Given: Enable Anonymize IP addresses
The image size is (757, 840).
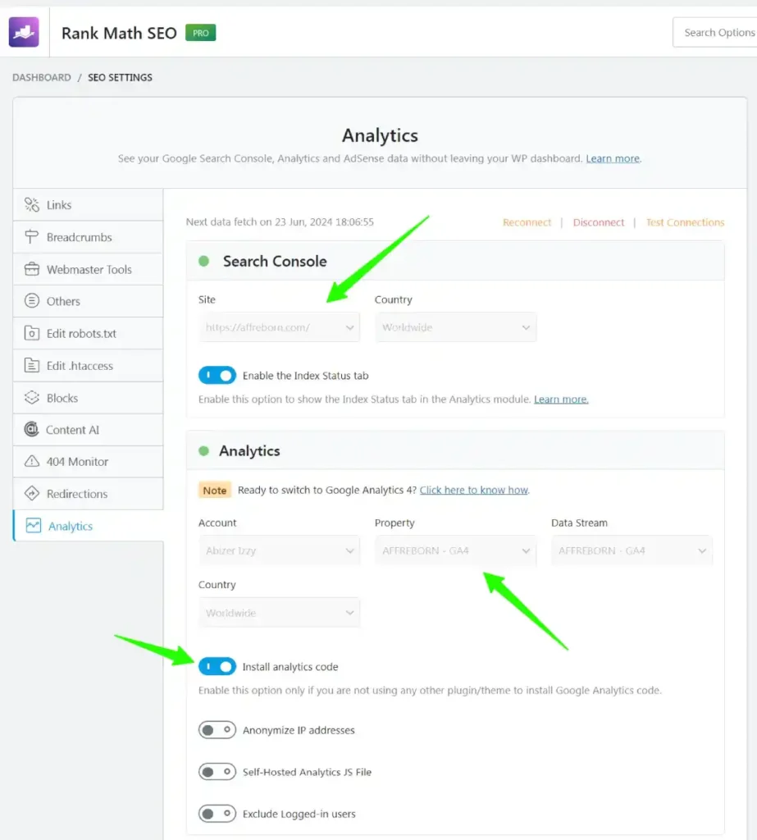Looking at the screenshot, I should pyautogui.click(x=217, y=729).
